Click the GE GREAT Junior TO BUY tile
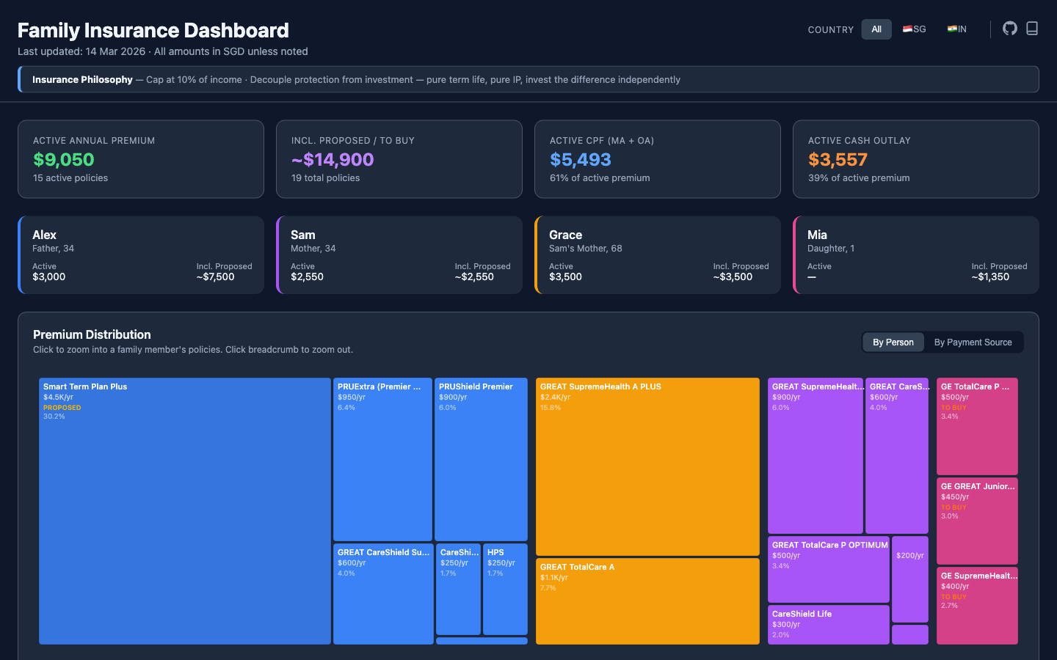The image size is (1057, 660). pos(977,521)
